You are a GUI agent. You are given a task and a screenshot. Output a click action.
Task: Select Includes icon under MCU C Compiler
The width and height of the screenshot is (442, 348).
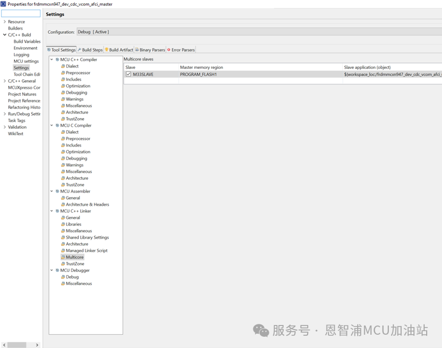[x=63, y=145]
